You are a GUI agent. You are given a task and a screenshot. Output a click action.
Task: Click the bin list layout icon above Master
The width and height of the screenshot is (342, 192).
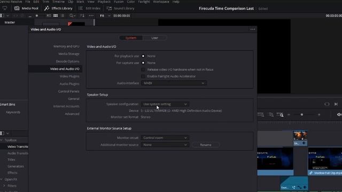[x=2, y=15]
